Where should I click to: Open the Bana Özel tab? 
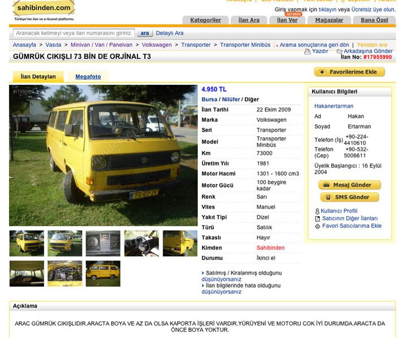coord(374,20)
